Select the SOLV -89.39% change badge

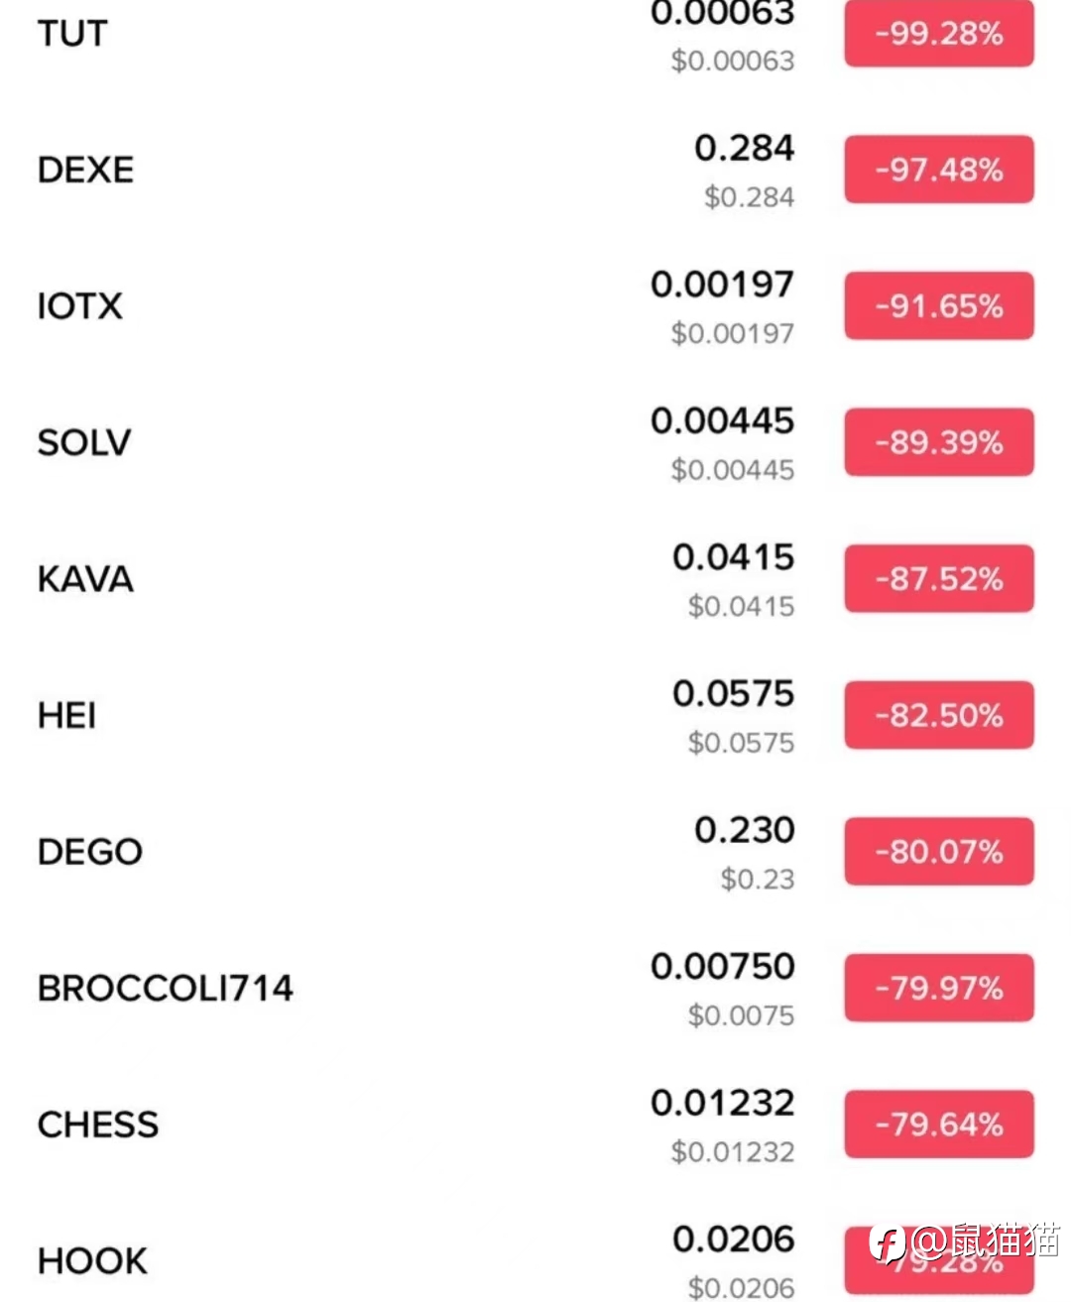tap(938, 442)
